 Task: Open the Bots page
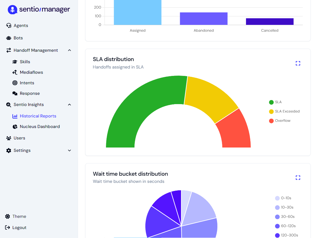coord(18,38)
